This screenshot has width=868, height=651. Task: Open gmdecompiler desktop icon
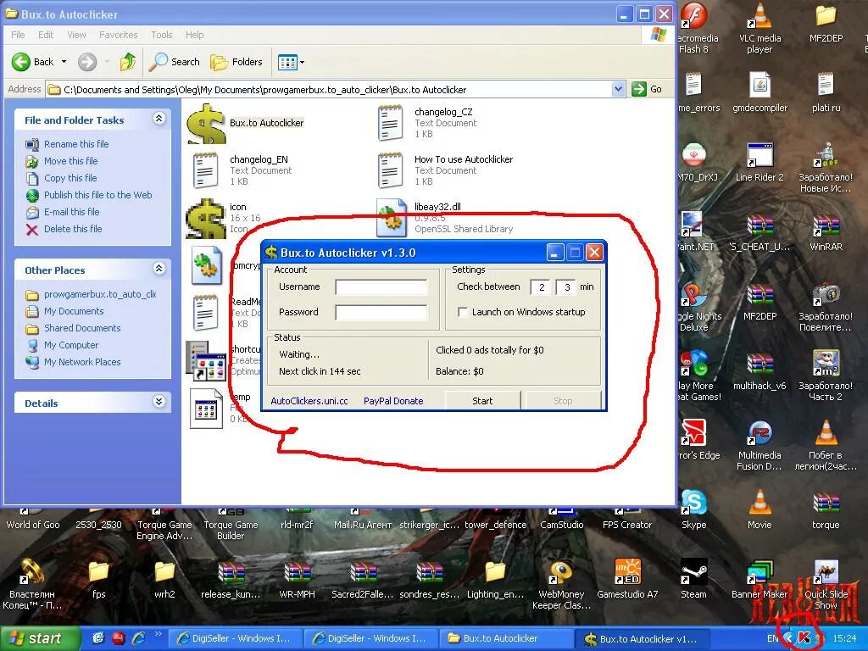pyautogui.click(x=759, y=92)
